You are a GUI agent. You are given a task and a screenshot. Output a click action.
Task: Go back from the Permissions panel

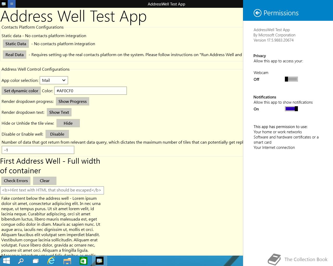(x=257, y=13)
